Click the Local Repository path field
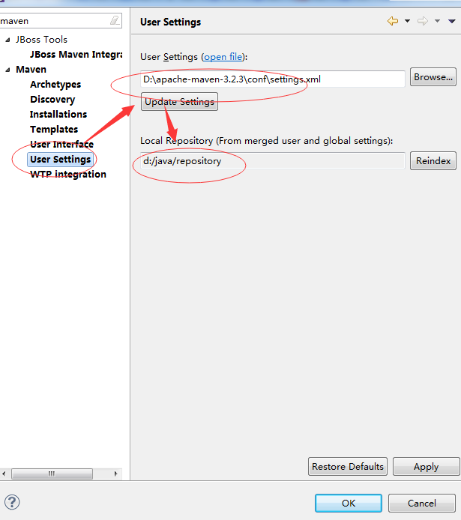The image size is (461, 520). coord(273,161)
